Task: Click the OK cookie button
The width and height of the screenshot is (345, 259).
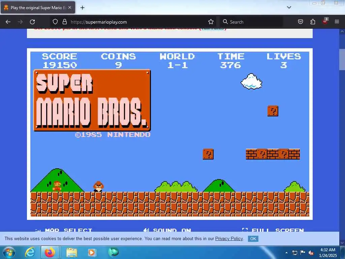Action: [253, 239]
